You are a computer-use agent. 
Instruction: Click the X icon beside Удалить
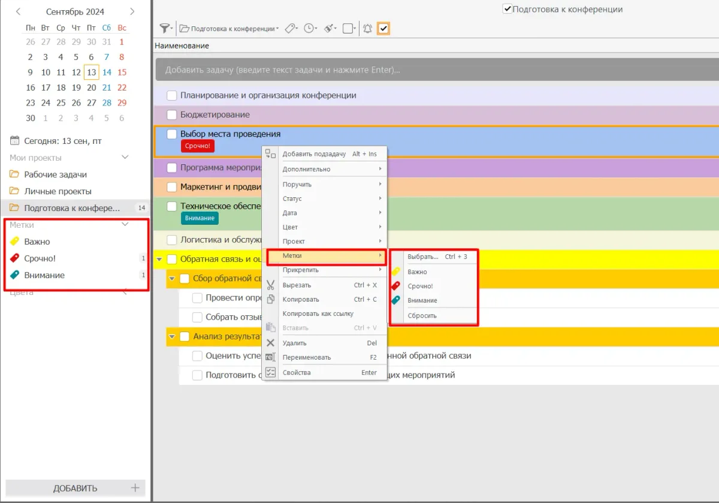pyautogui.click(x=270, y=343)
